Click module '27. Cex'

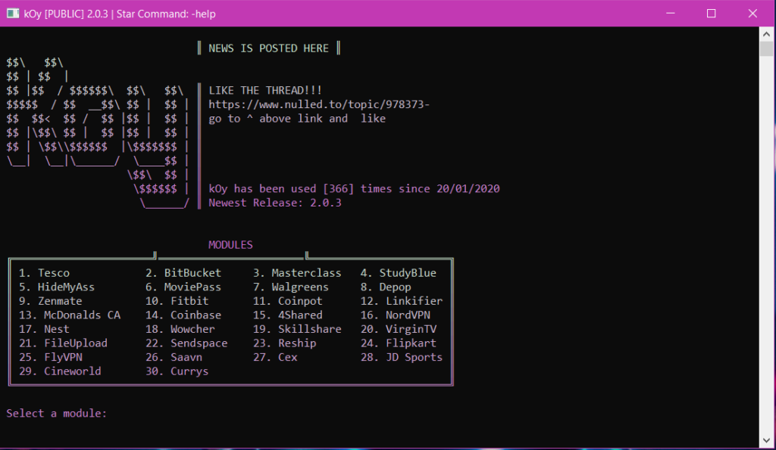tap(275, 357)
